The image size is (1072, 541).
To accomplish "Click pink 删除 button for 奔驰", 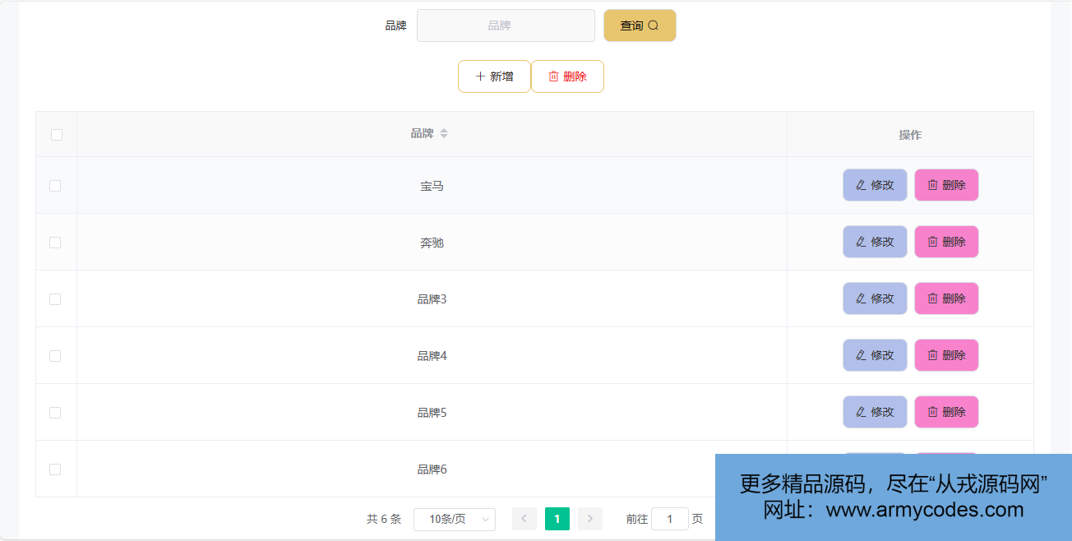I will pyautogui.click(x=946, y=242).
